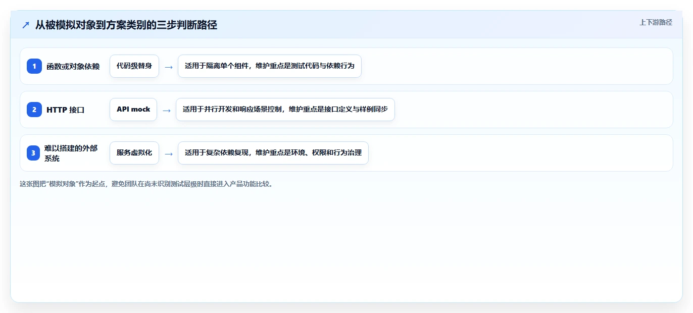This screenshot has height=313, width=693.
Task: Select the API mock chip
Action: [133, 110]
